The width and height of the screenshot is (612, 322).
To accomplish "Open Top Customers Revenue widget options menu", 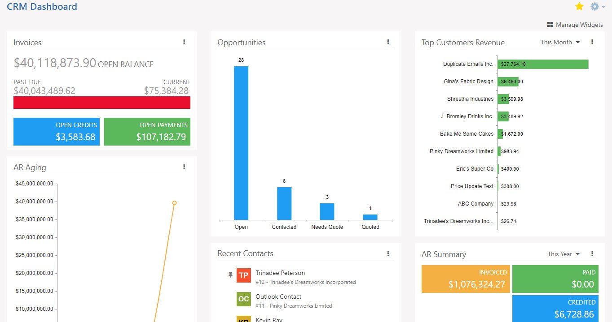I will (592, 42).
